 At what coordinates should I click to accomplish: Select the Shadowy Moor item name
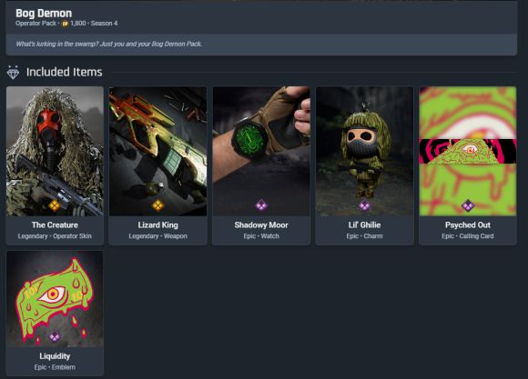point(261,225)
